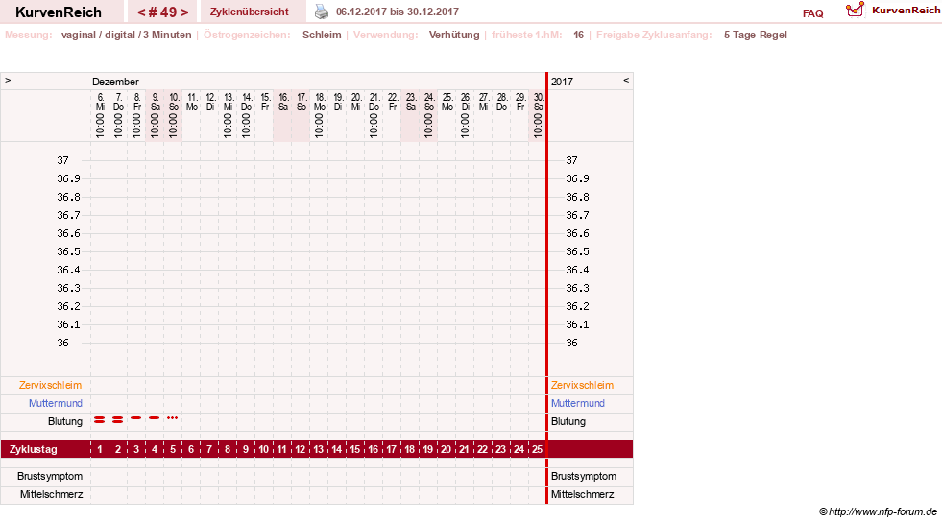This screenshot has height=523, width=942.
Task: Click left Brustsymptom row label
Action: coord(50,476)
